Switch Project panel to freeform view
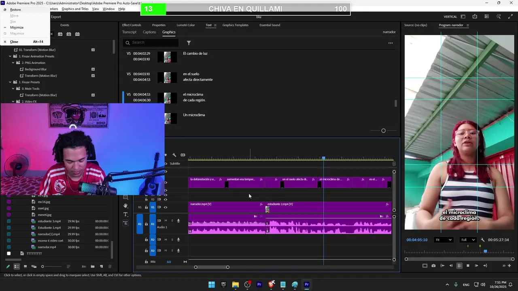This screenshot has height=291, width=518. [x=34, y=266]
